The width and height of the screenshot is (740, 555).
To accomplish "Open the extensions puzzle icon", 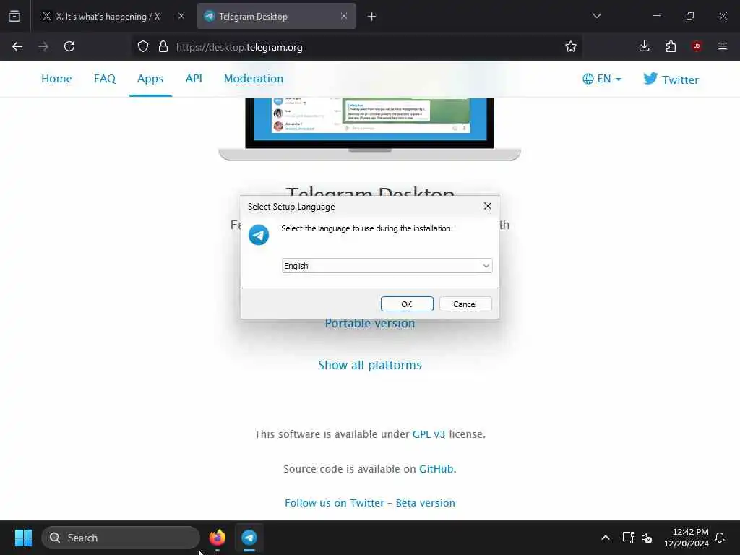I will (671, 47).
